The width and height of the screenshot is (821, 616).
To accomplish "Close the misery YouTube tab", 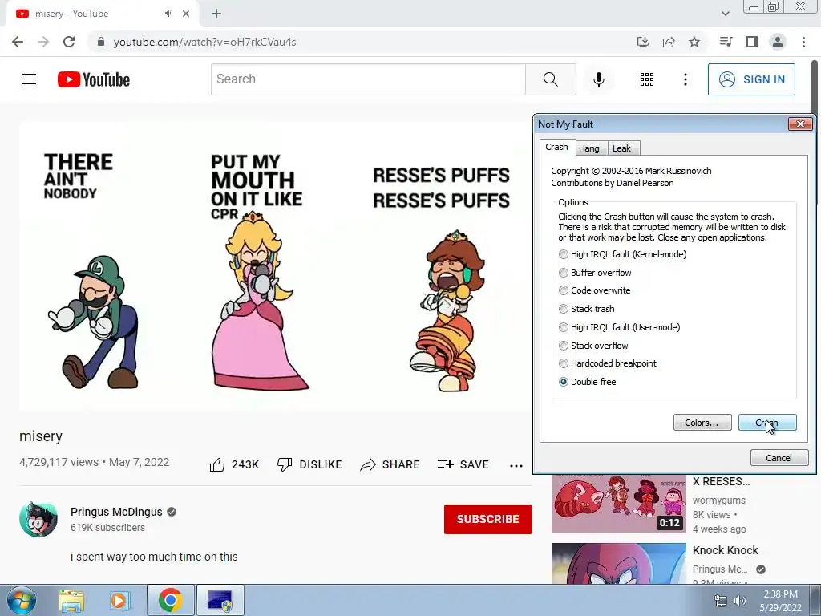I will (x=186, y=14).
